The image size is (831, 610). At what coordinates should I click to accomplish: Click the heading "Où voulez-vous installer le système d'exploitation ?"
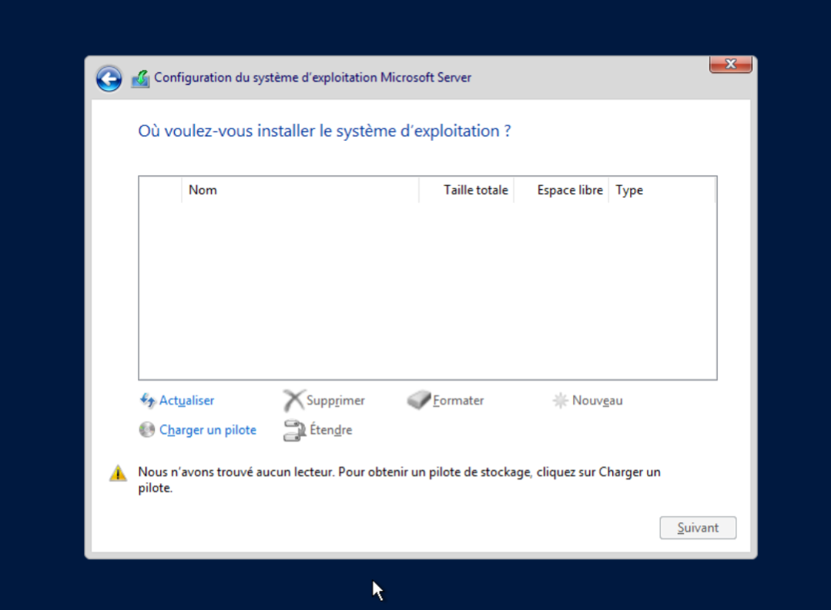(x=324, y=131)
